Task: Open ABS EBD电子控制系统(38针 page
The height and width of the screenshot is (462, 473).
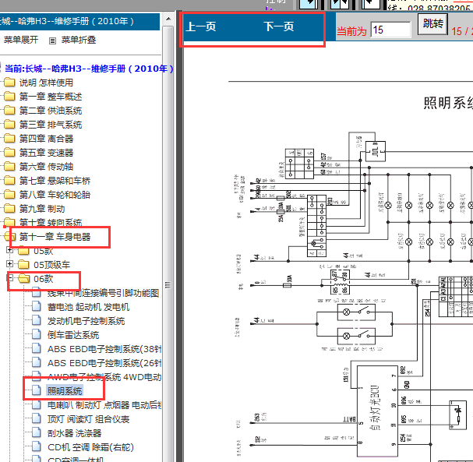Action: click(104, 349)
